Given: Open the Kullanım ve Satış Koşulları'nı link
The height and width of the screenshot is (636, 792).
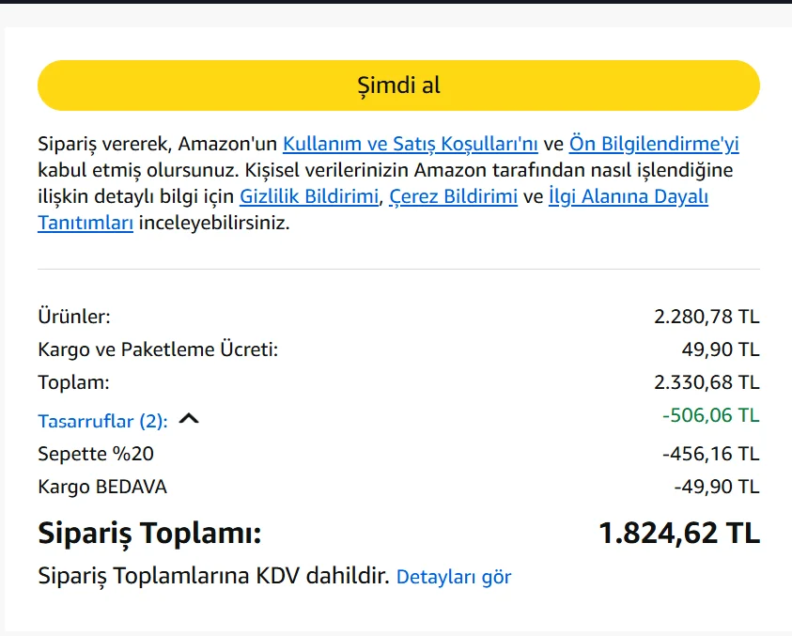Looking at the screenshot, I should tap(410, 144).
